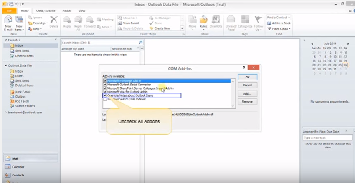Select the Junk E-mail folder
The width and height of the screenshot is (355, 183).
[23, 92]
